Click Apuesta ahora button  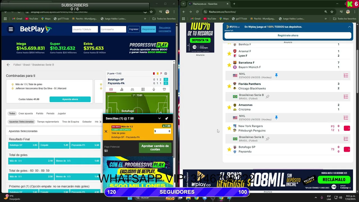click(70, 99)
